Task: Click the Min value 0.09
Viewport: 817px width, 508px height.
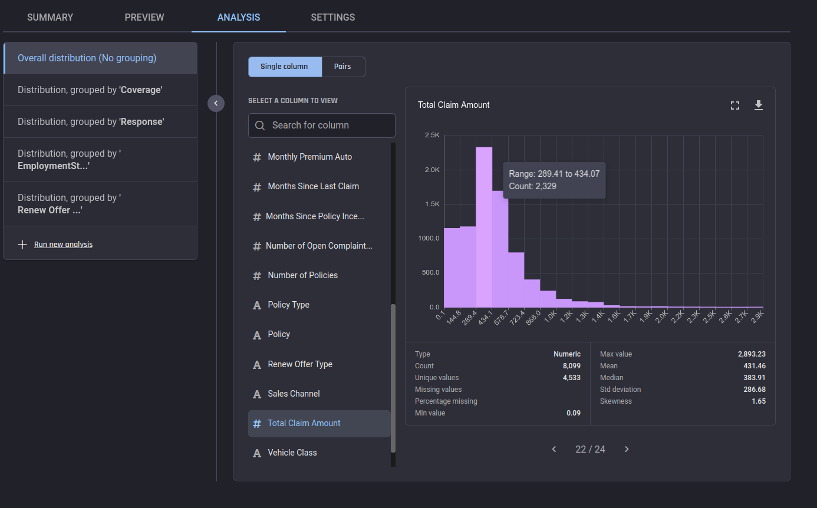Action: [574, 413]
